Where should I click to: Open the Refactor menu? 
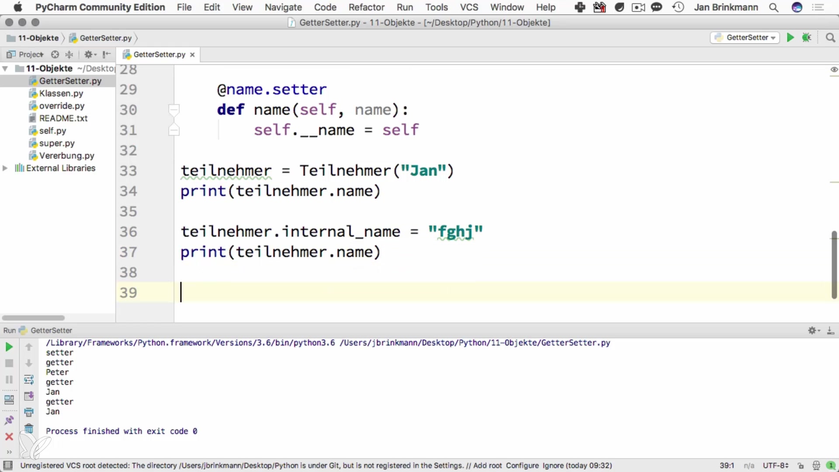(x=366, y=7)
